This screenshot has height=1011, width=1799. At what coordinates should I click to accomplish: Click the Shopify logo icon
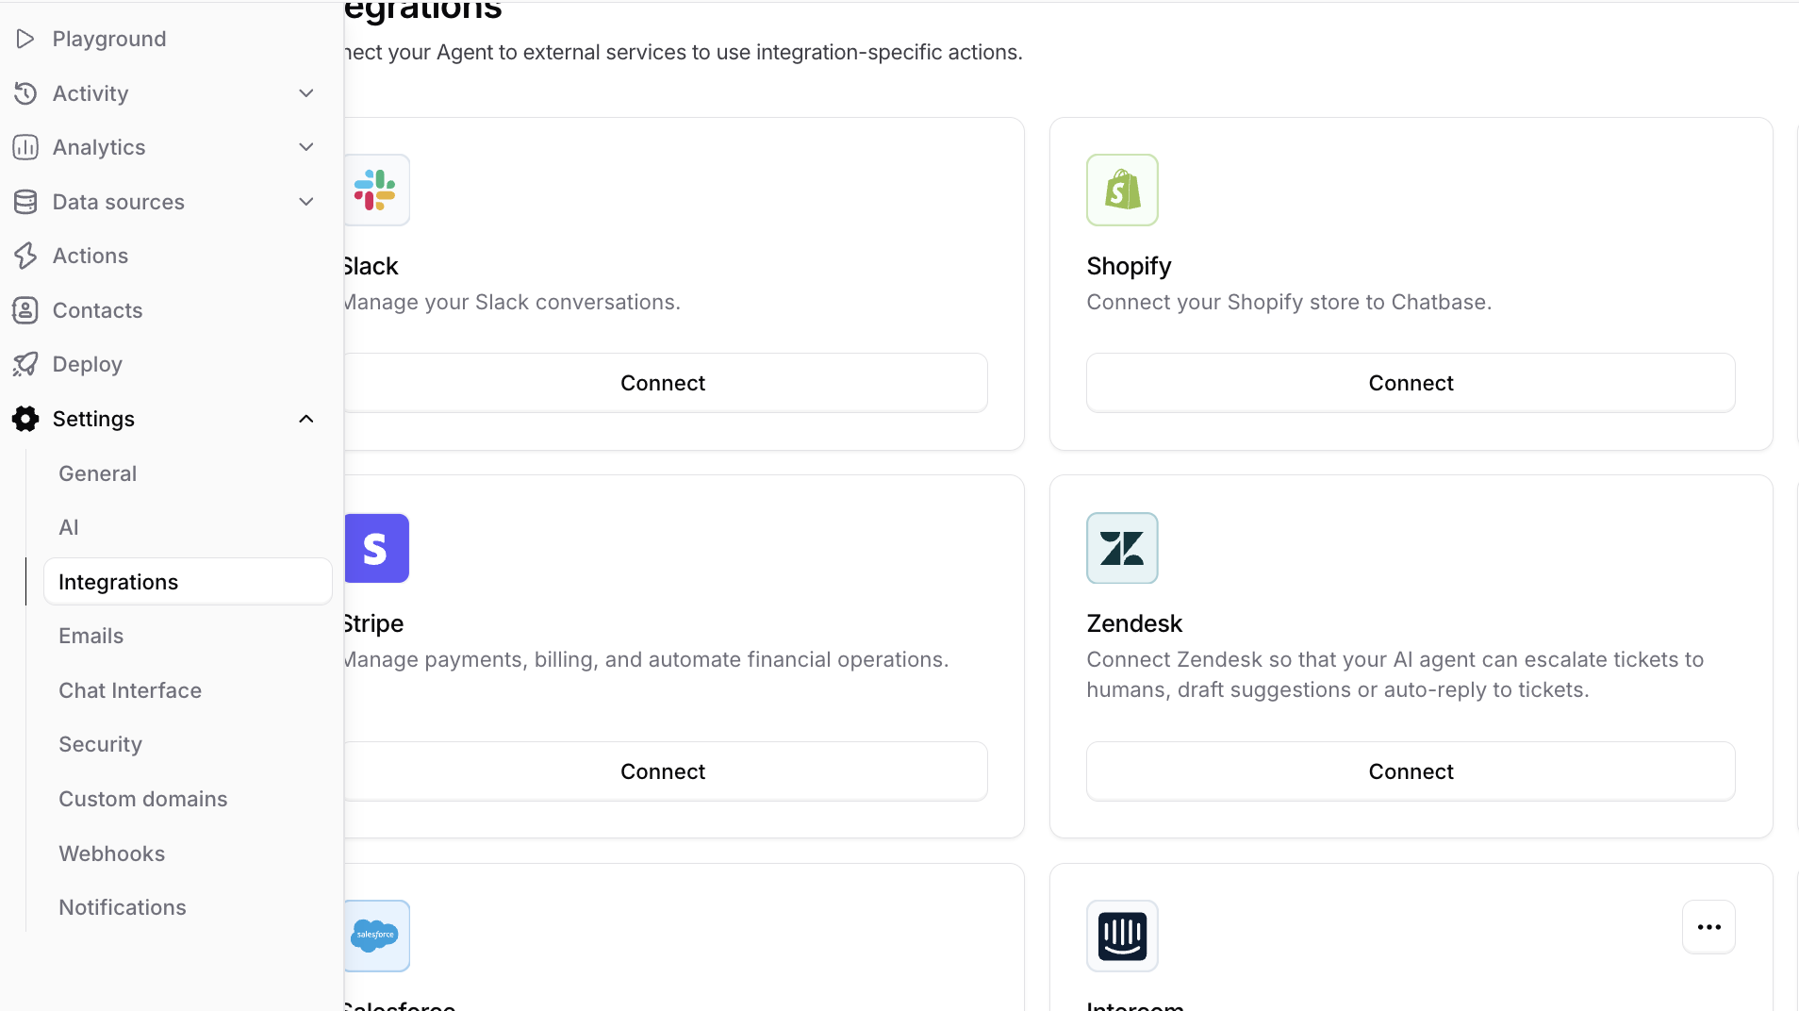[1121, 190]
